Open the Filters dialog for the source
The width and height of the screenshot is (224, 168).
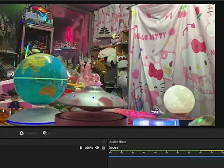click(49, 133)
